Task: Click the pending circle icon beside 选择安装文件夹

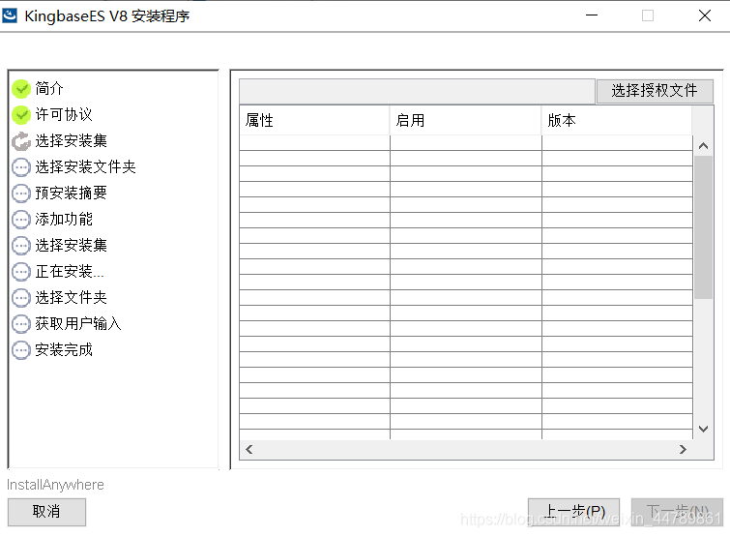Action: pyautogui.click(x=21, y=167)
